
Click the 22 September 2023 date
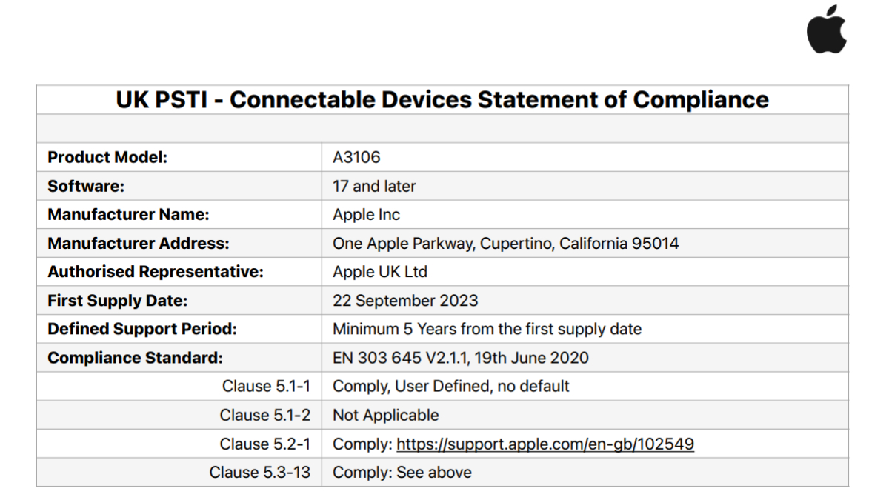[405, 301]
